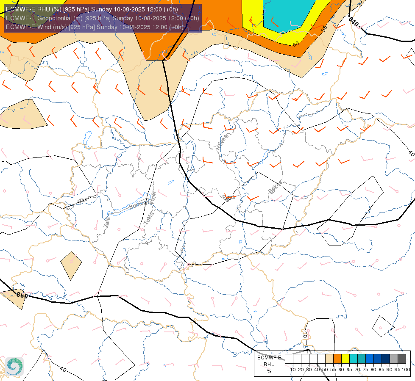The width and height of the screenshot is (415, 381).
Task: Pick the yellow 60-65 legend swatch
Action: pos(345,359)
